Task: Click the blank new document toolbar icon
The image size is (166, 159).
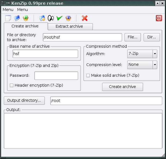Action: pos(8,18)
